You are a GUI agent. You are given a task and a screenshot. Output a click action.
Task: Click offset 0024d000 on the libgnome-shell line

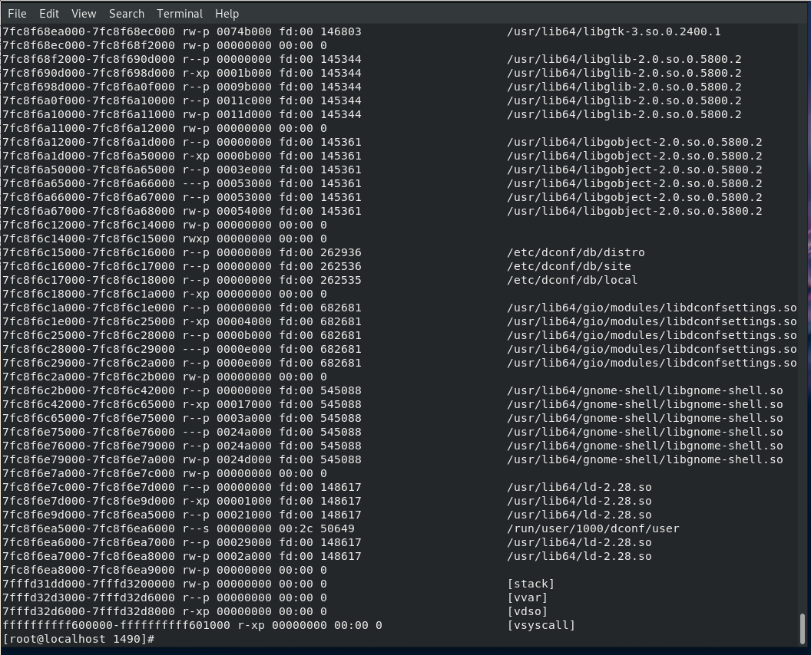[x=244, y=459]
